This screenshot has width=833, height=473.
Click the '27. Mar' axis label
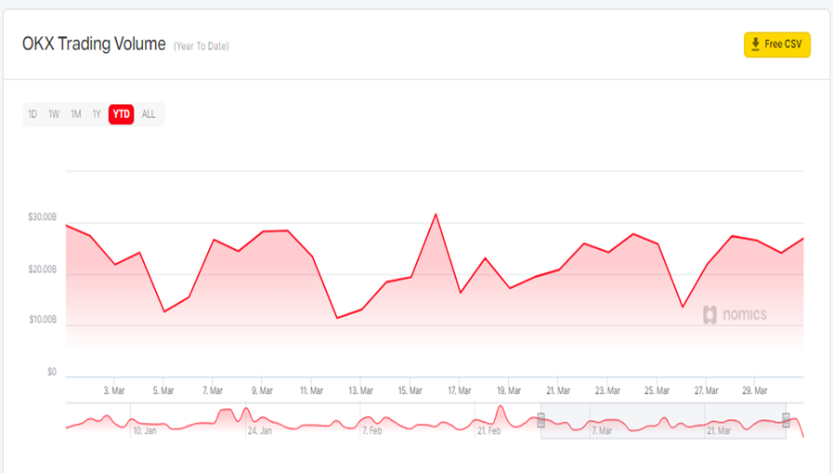tap(706, 390)
